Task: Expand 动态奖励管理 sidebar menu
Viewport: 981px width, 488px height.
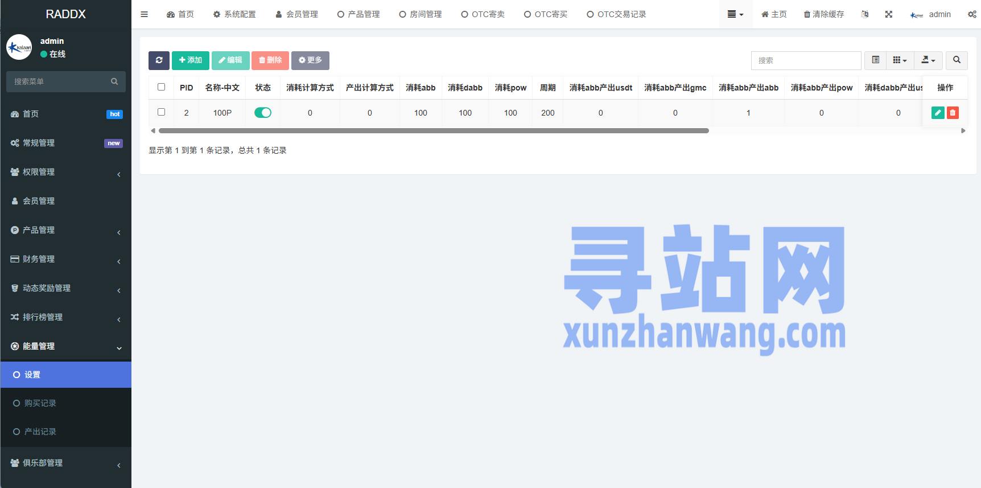Action: [x=66, y=288]
